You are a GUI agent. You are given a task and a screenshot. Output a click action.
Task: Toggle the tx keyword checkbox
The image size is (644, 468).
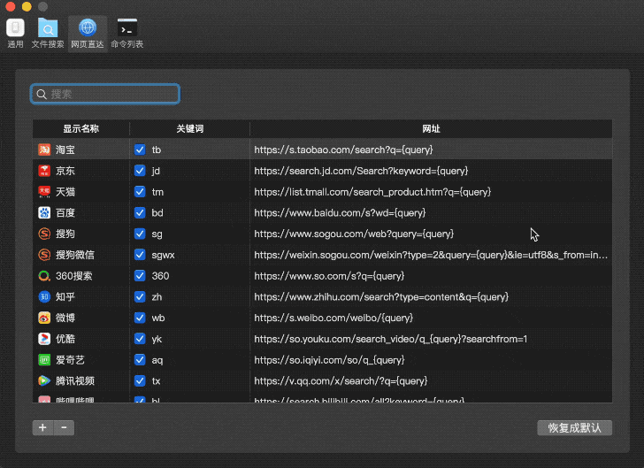coord(140,381)
